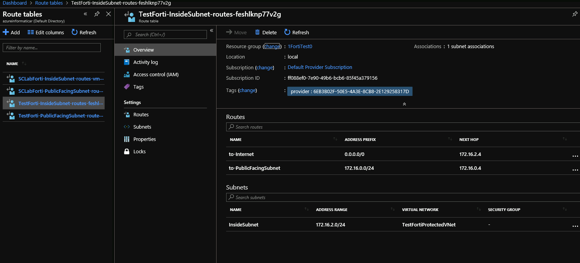Click icon beside SCLabForti-InsideSubnet row
Image resolution: width=580 pixels, height=263 pixels.
pyautogui.click(x=10, y=79)
